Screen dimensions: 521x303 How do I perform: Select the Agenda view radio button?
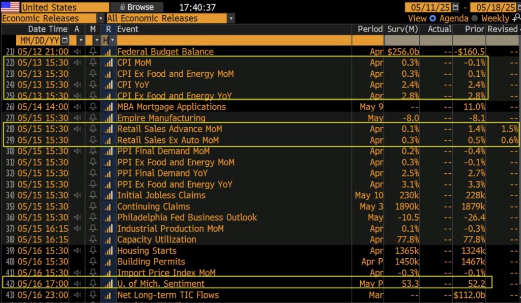coord(433,18)
